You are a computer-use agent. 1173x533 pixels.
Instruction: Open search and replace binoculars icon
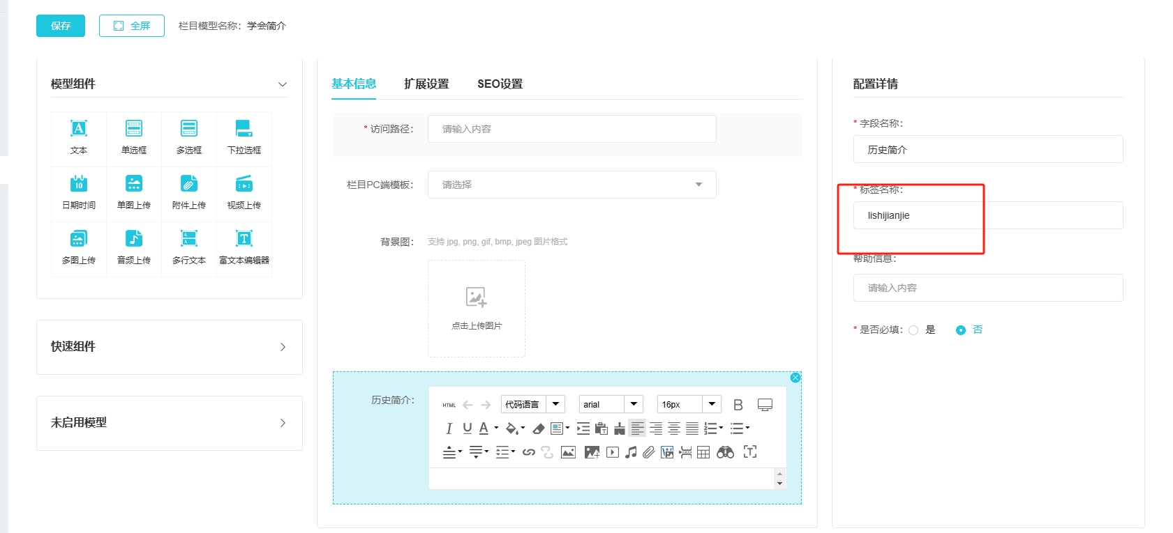coord(726,452)
